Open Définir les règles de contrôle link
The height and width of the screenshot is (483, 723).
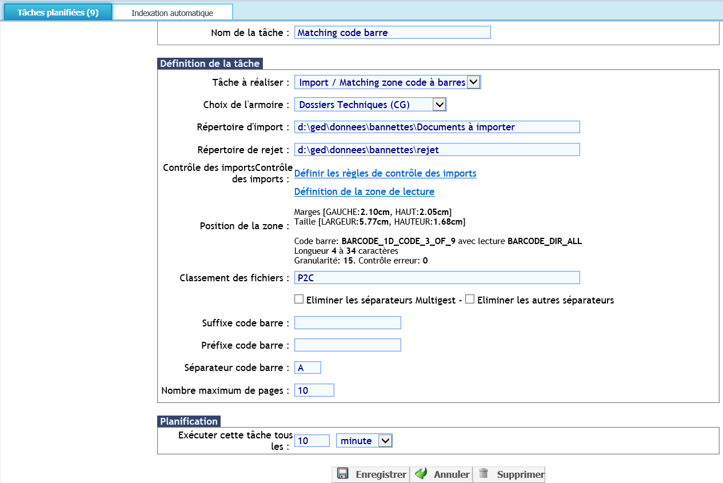tap(385, 173)
